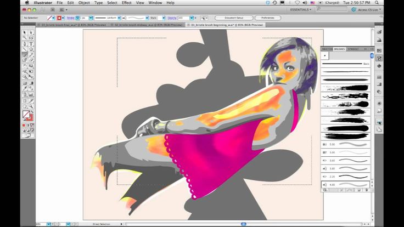Open the Stroke color dropdown in control bar
Viewport: 404px width, 227px height.
63,18
